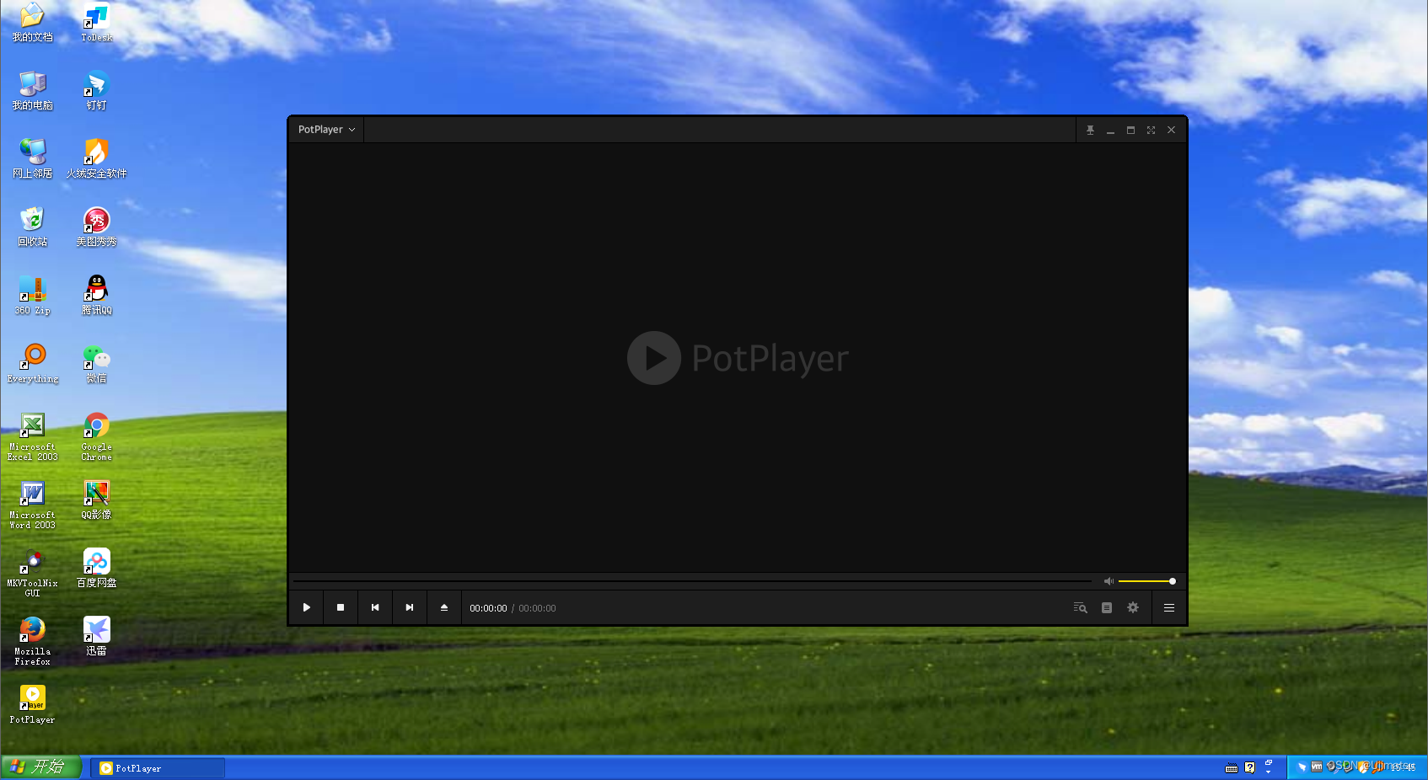1428x780 pixels.
Task: Select the 美图秀秀 desktop shortcut
Action: click(97, 227)
